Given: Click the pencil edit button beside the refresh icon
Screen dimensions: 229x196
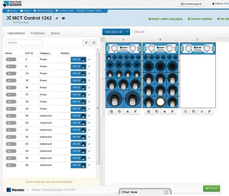Looking at the screenshot, I should pyautogui.click(x=86, y=43).
